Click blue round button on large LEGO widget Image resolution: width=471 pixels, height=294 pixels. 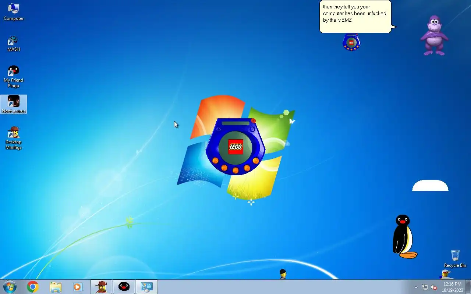point(252,129)
